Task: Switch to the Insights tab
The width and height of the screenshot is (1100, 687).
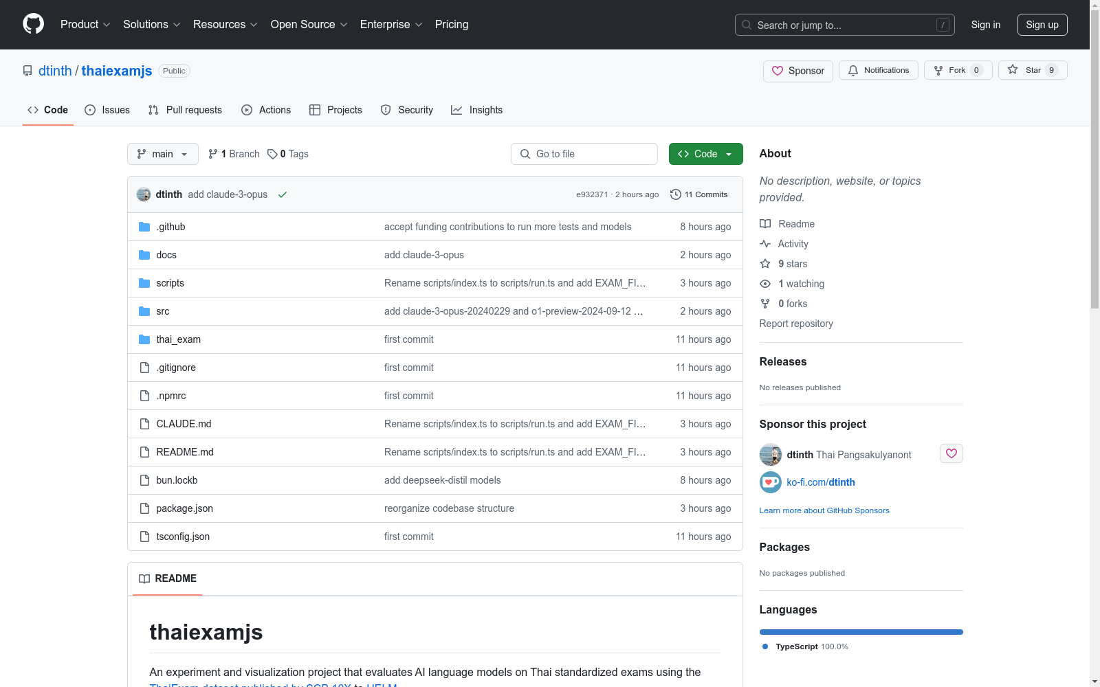Action: click(476, 110)
